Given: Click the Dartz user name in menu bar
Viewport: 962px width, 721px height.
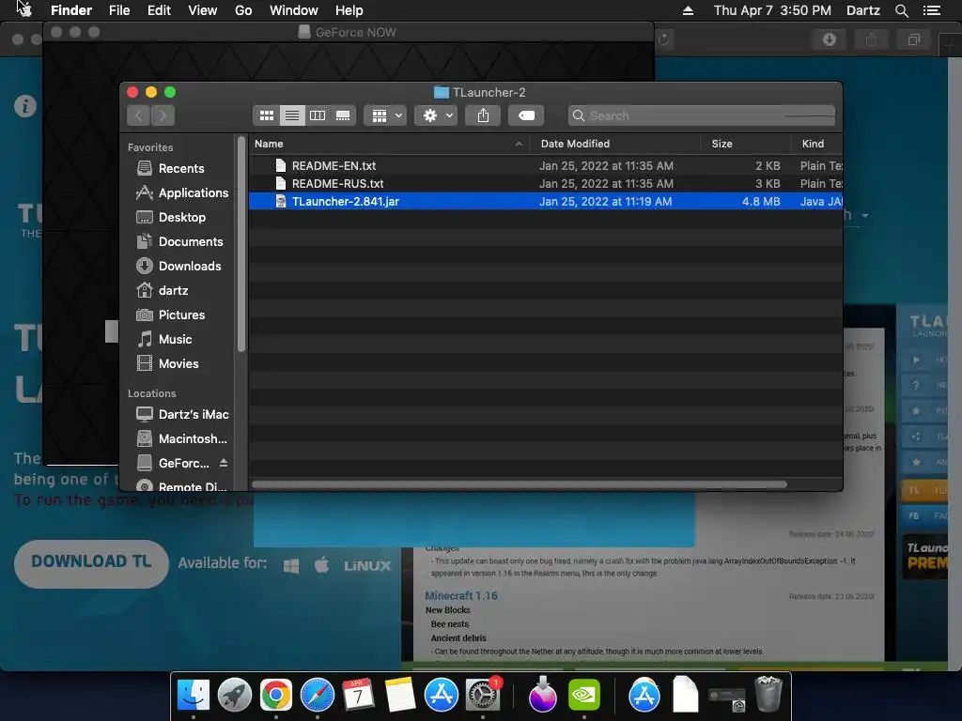Looking at the screenshot, I should coord(862,10).
